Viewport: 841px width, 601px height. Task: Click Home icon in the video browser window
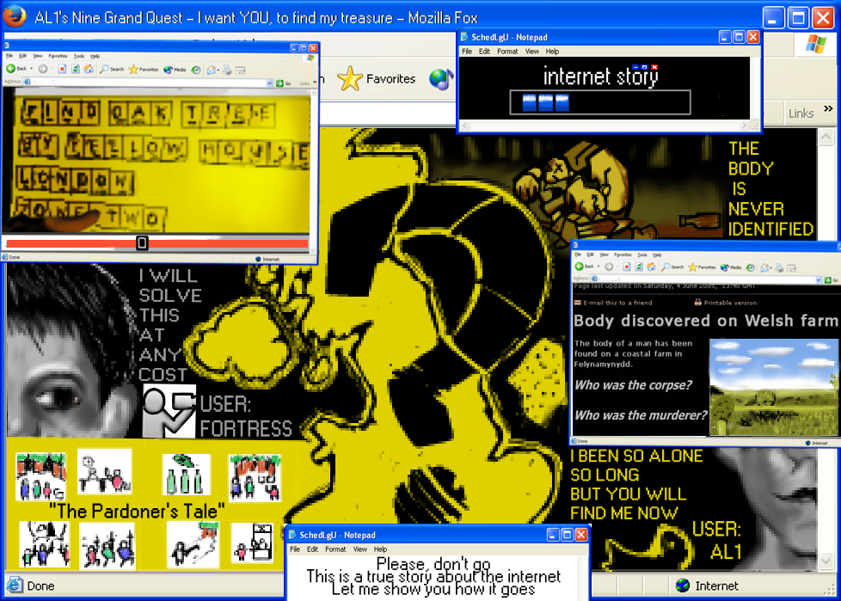point(89,69)
